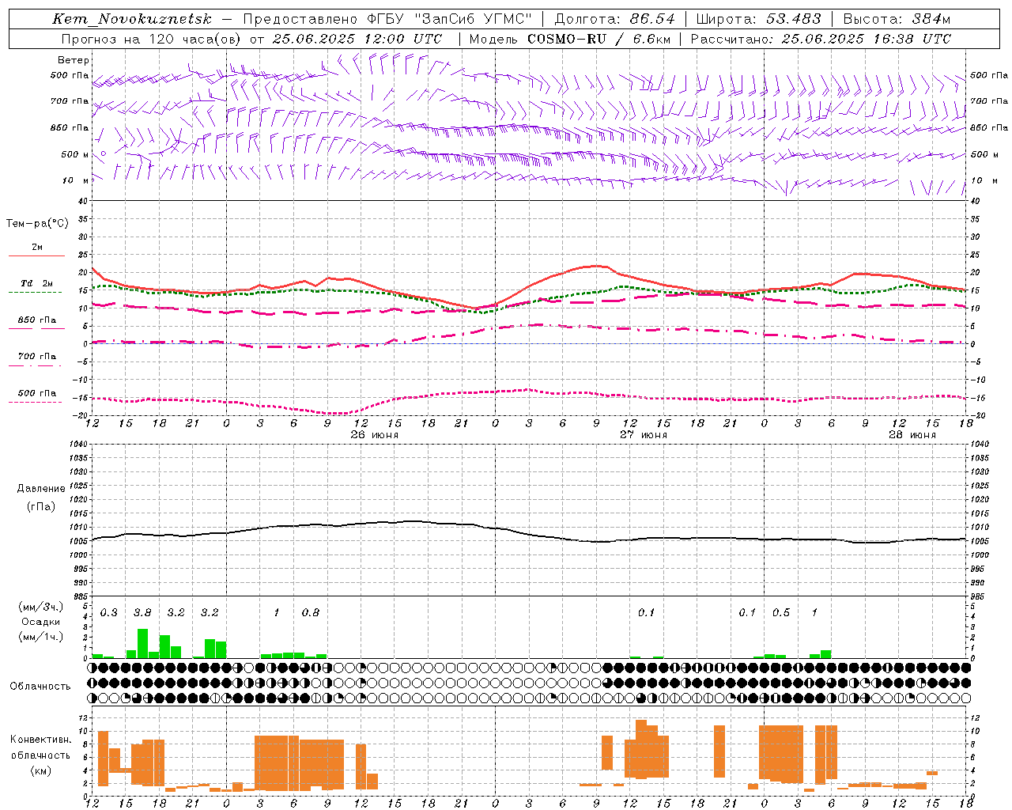Screen dimensions: 1012x810
Task: Click the 0.8 precipitation total
Action: pos(311,613)
